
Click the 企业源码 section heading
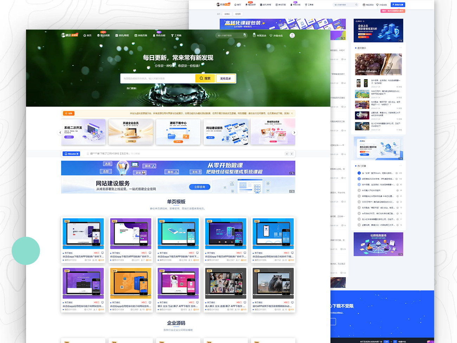point(176,323)
